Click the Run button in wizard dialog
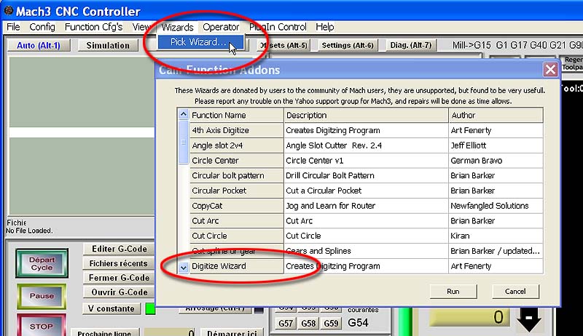 pos(453,292)
